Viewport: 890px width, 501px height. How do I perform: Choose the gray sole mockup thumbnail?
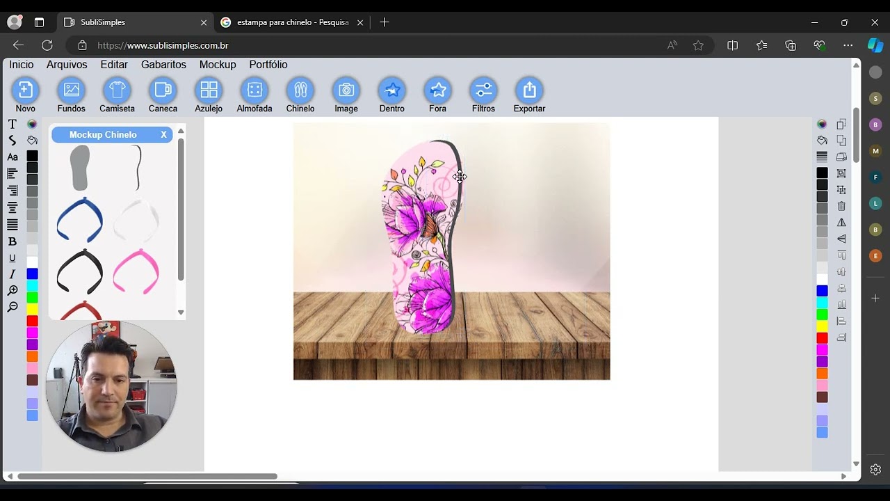click(80, 168)
